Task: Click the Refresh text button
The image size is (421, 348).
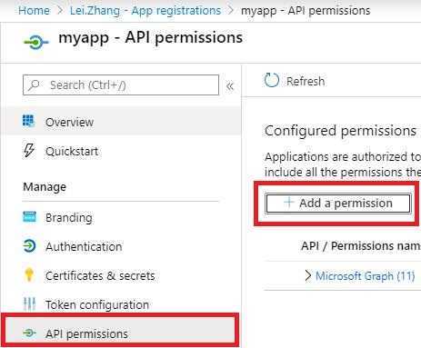Action: click(x=306, y=81)
